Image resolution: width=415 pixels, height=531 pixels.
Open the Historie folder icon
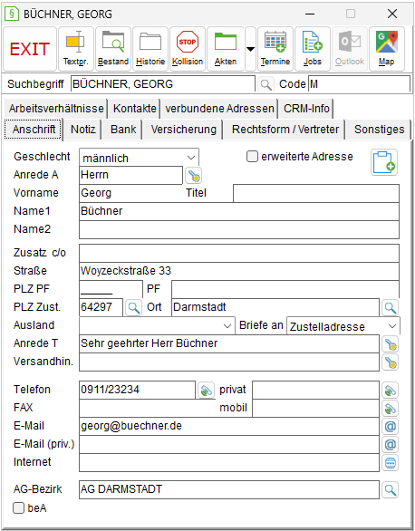(150, 49)
